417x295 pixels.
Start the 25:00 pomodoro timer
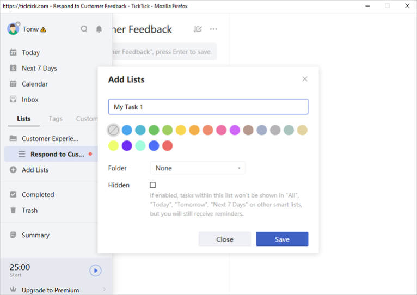[x=95, y=271]
